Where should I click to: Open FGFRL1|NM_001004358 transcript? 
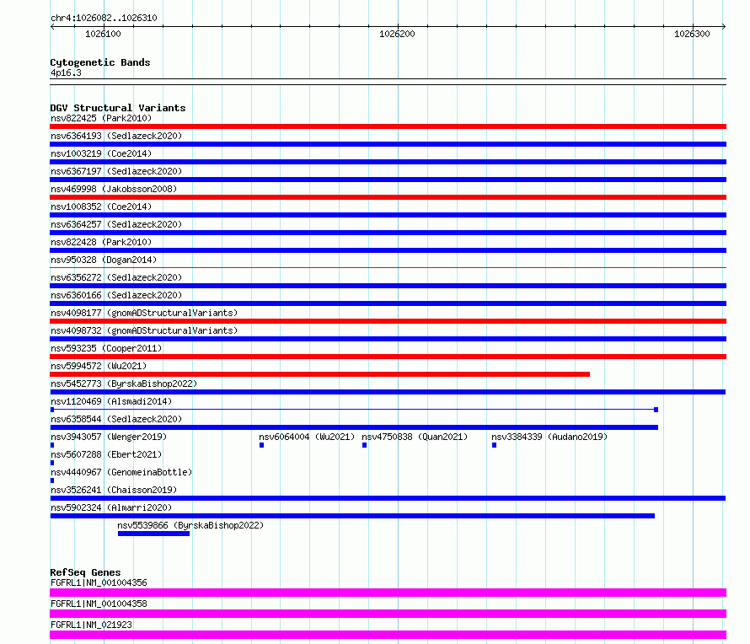pyautogui.click(x=99, y=604)
